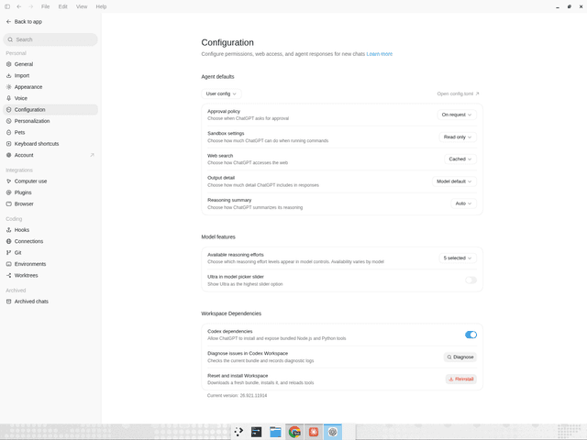Click the sidebar Search field

point(50,39)
